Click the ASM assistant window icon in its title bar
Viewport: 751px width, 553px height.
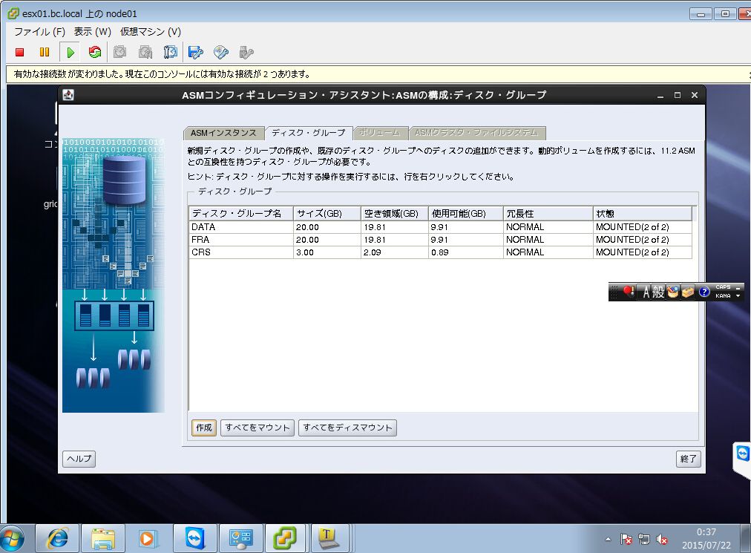pos(68,95)
